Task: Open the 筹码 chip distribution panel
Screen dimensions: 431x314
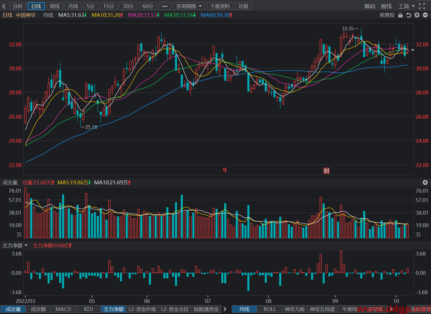Action: tap(370, 6)
